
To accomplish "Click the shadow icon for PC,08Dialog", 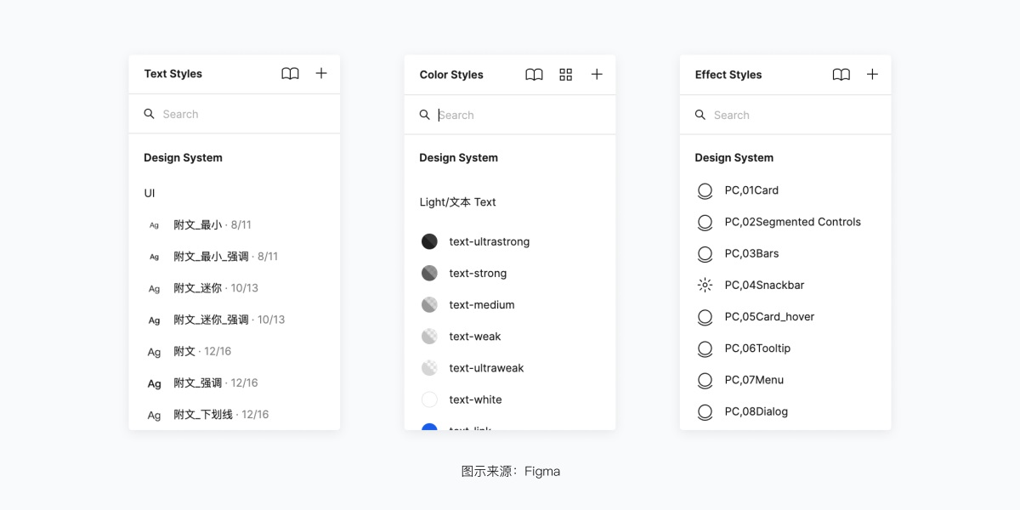I will (x=705, y=412).
